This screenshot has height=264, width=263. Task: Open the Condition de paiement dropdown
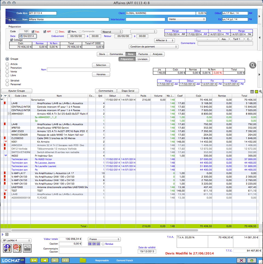click(x=153, y=47)
